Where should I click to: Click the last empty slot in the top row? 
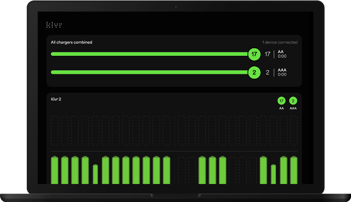tap(294, 131)
